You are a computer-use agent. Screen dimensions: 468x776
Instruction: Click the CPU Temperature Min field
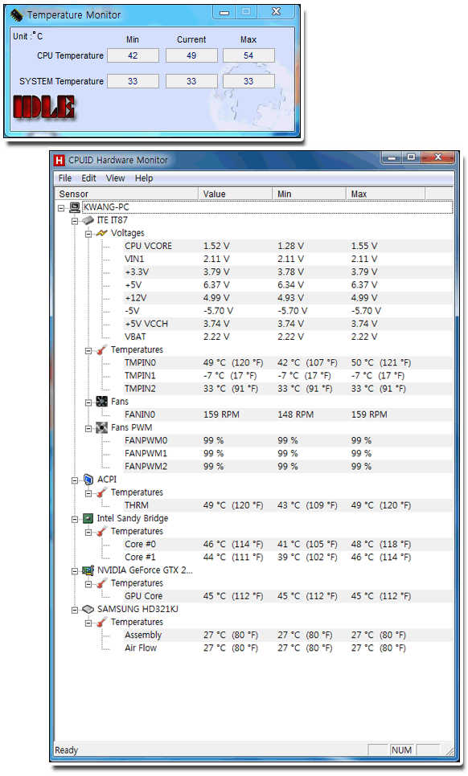133,55
